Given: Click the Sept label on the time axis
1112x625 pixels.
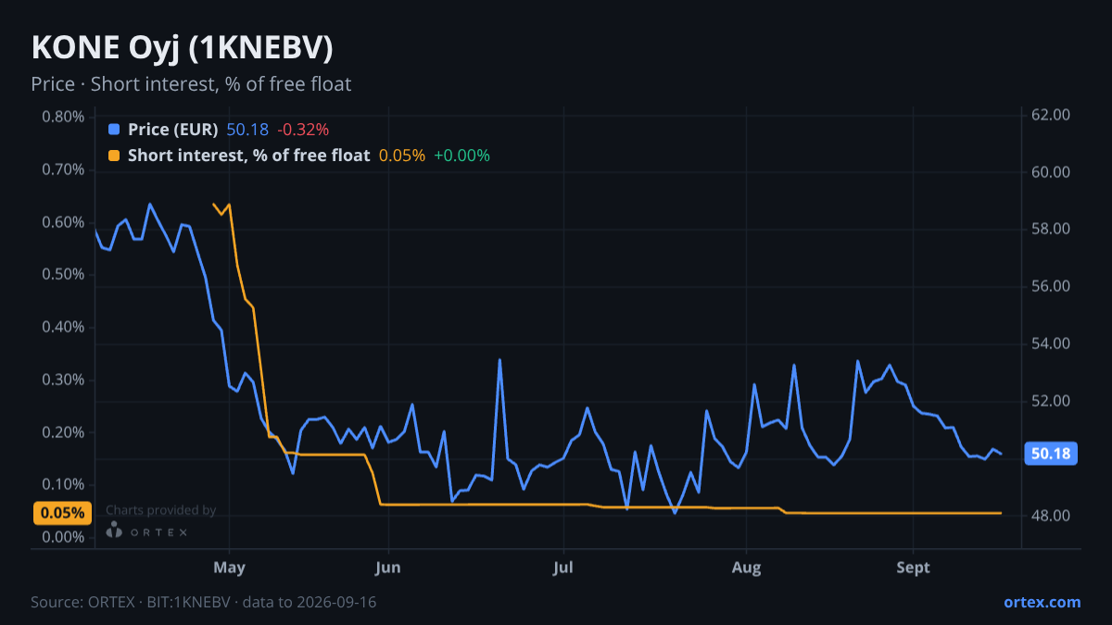Looking at the screenshot, I should click(x=914, y=568).
